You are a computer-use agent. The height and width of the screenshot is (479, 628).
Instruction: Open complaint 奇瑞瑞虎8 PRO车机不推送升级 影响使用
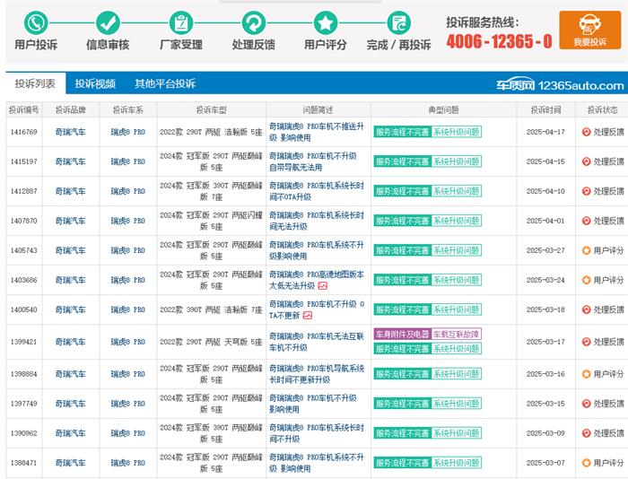pyautogui.click(x=317, y=132)
